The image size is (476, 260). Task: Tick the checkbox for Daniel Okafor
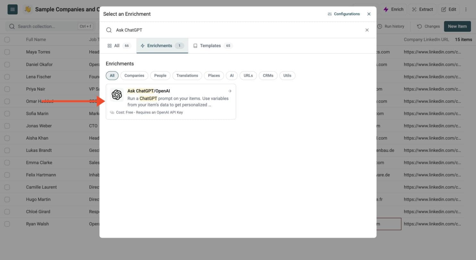(7, 64)
